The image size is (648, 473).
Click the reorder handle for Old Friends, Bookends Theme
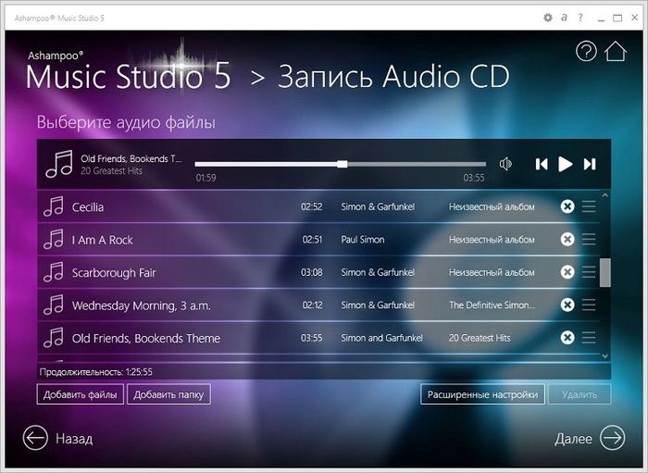click(x=589, y=338)
